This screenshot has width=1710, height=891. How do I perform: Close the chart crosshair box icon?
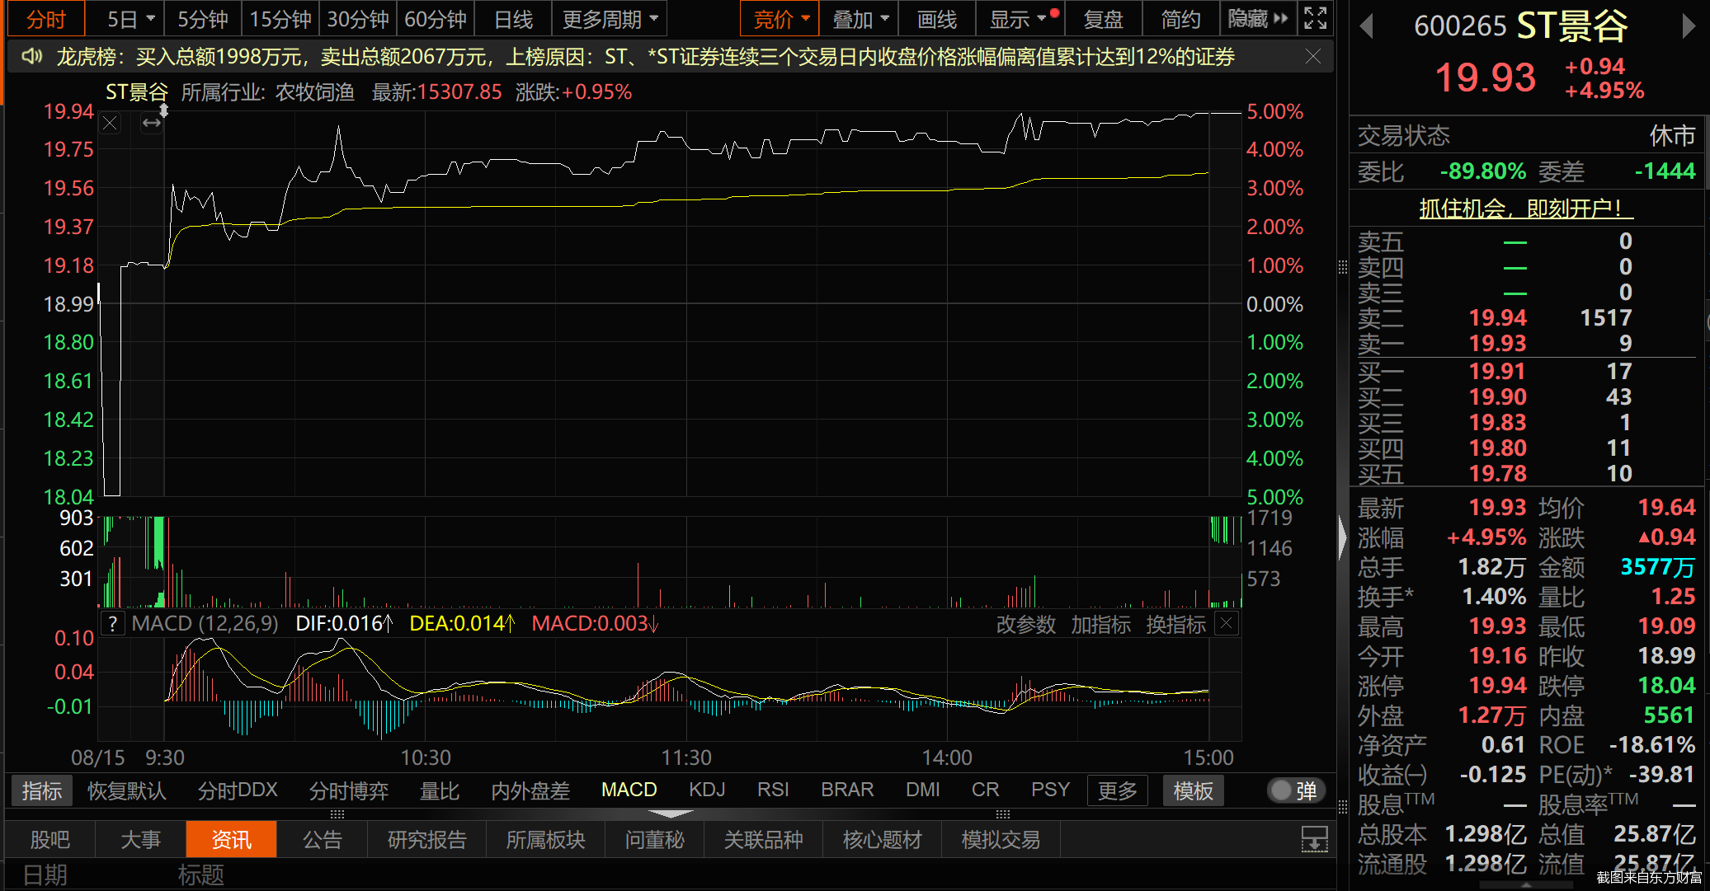click(x=111, y=124)
